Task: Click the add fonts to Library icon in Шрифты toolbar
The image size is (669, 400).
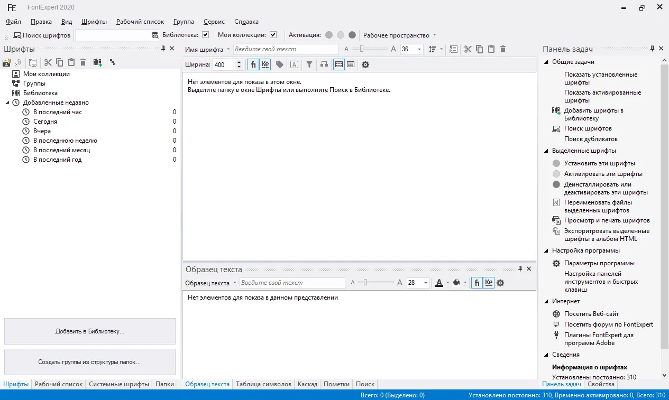Action: pyautogui.click(x=98, y=62)
